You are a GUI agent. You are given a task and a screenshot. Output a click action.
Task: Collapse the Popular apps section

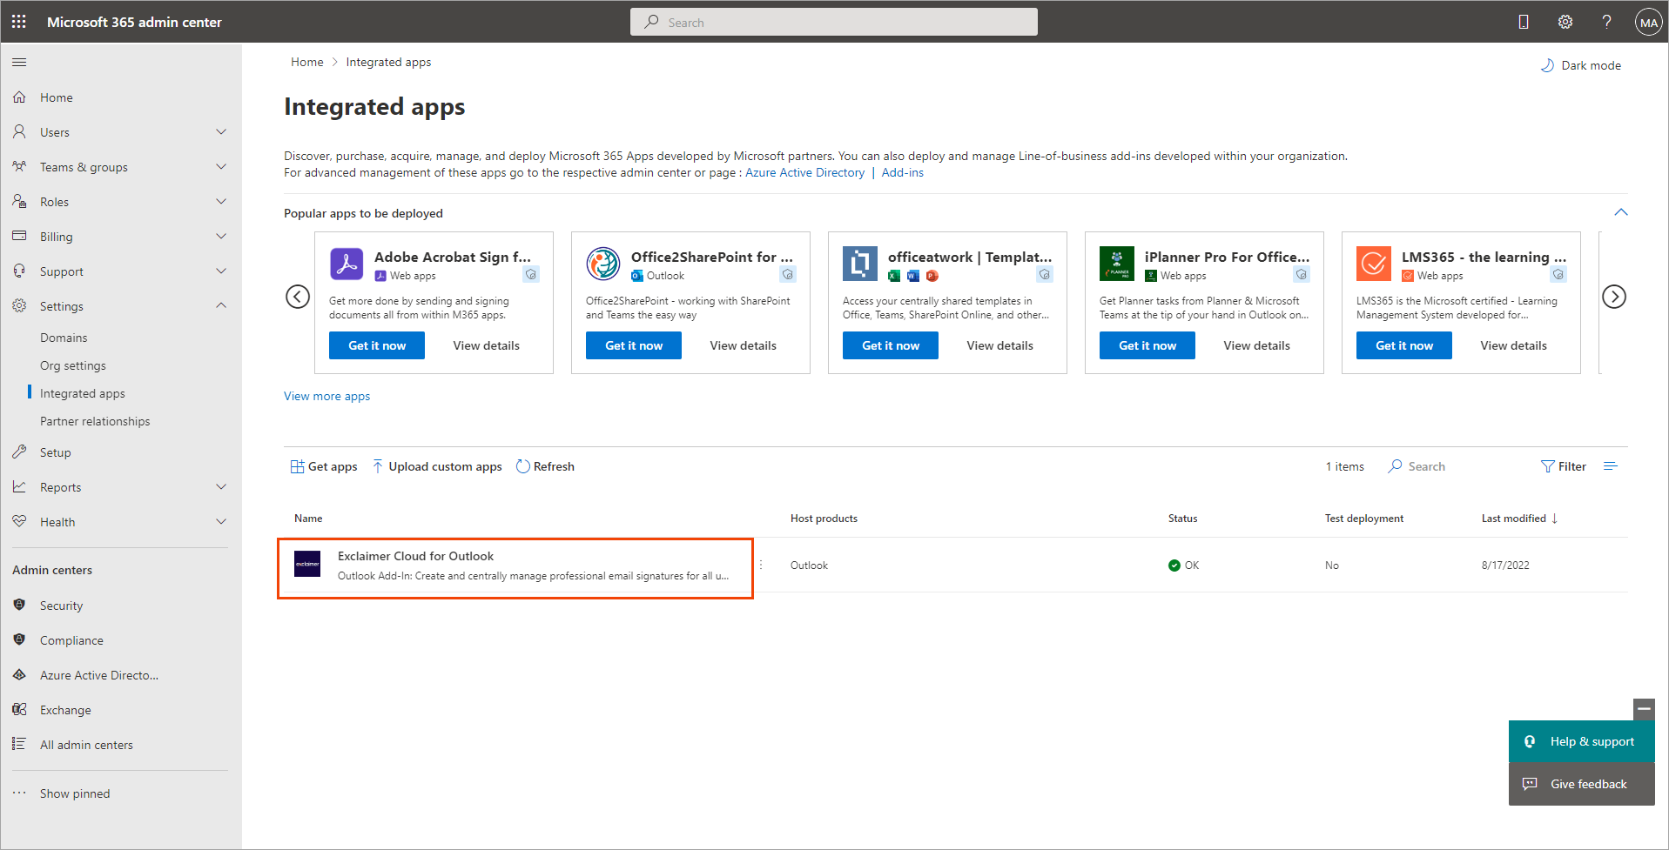(1621, 212)
